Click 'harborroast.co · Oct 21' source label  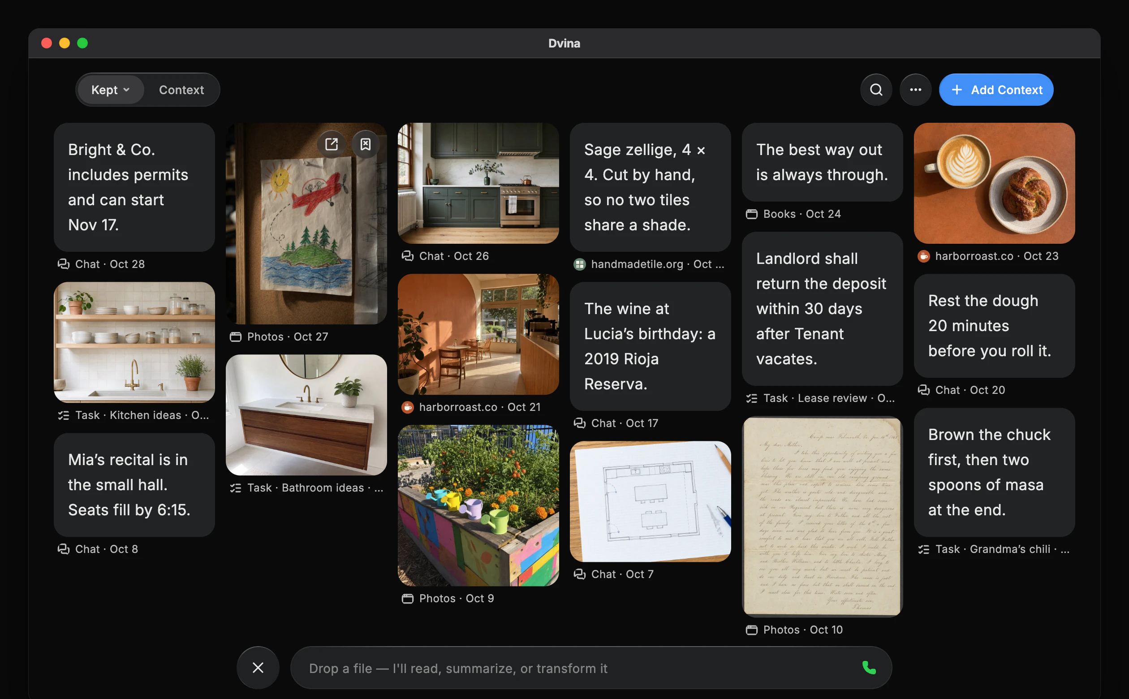click(x=471, y=407)
